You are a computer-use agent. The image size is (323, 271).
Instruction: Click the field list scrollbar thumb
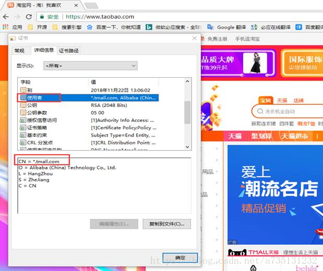click(187, 113)
